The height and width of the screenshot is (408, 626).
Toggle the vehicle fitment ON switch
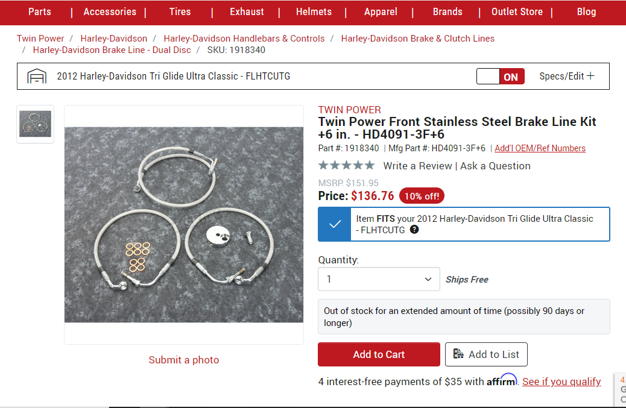point(501,77)
